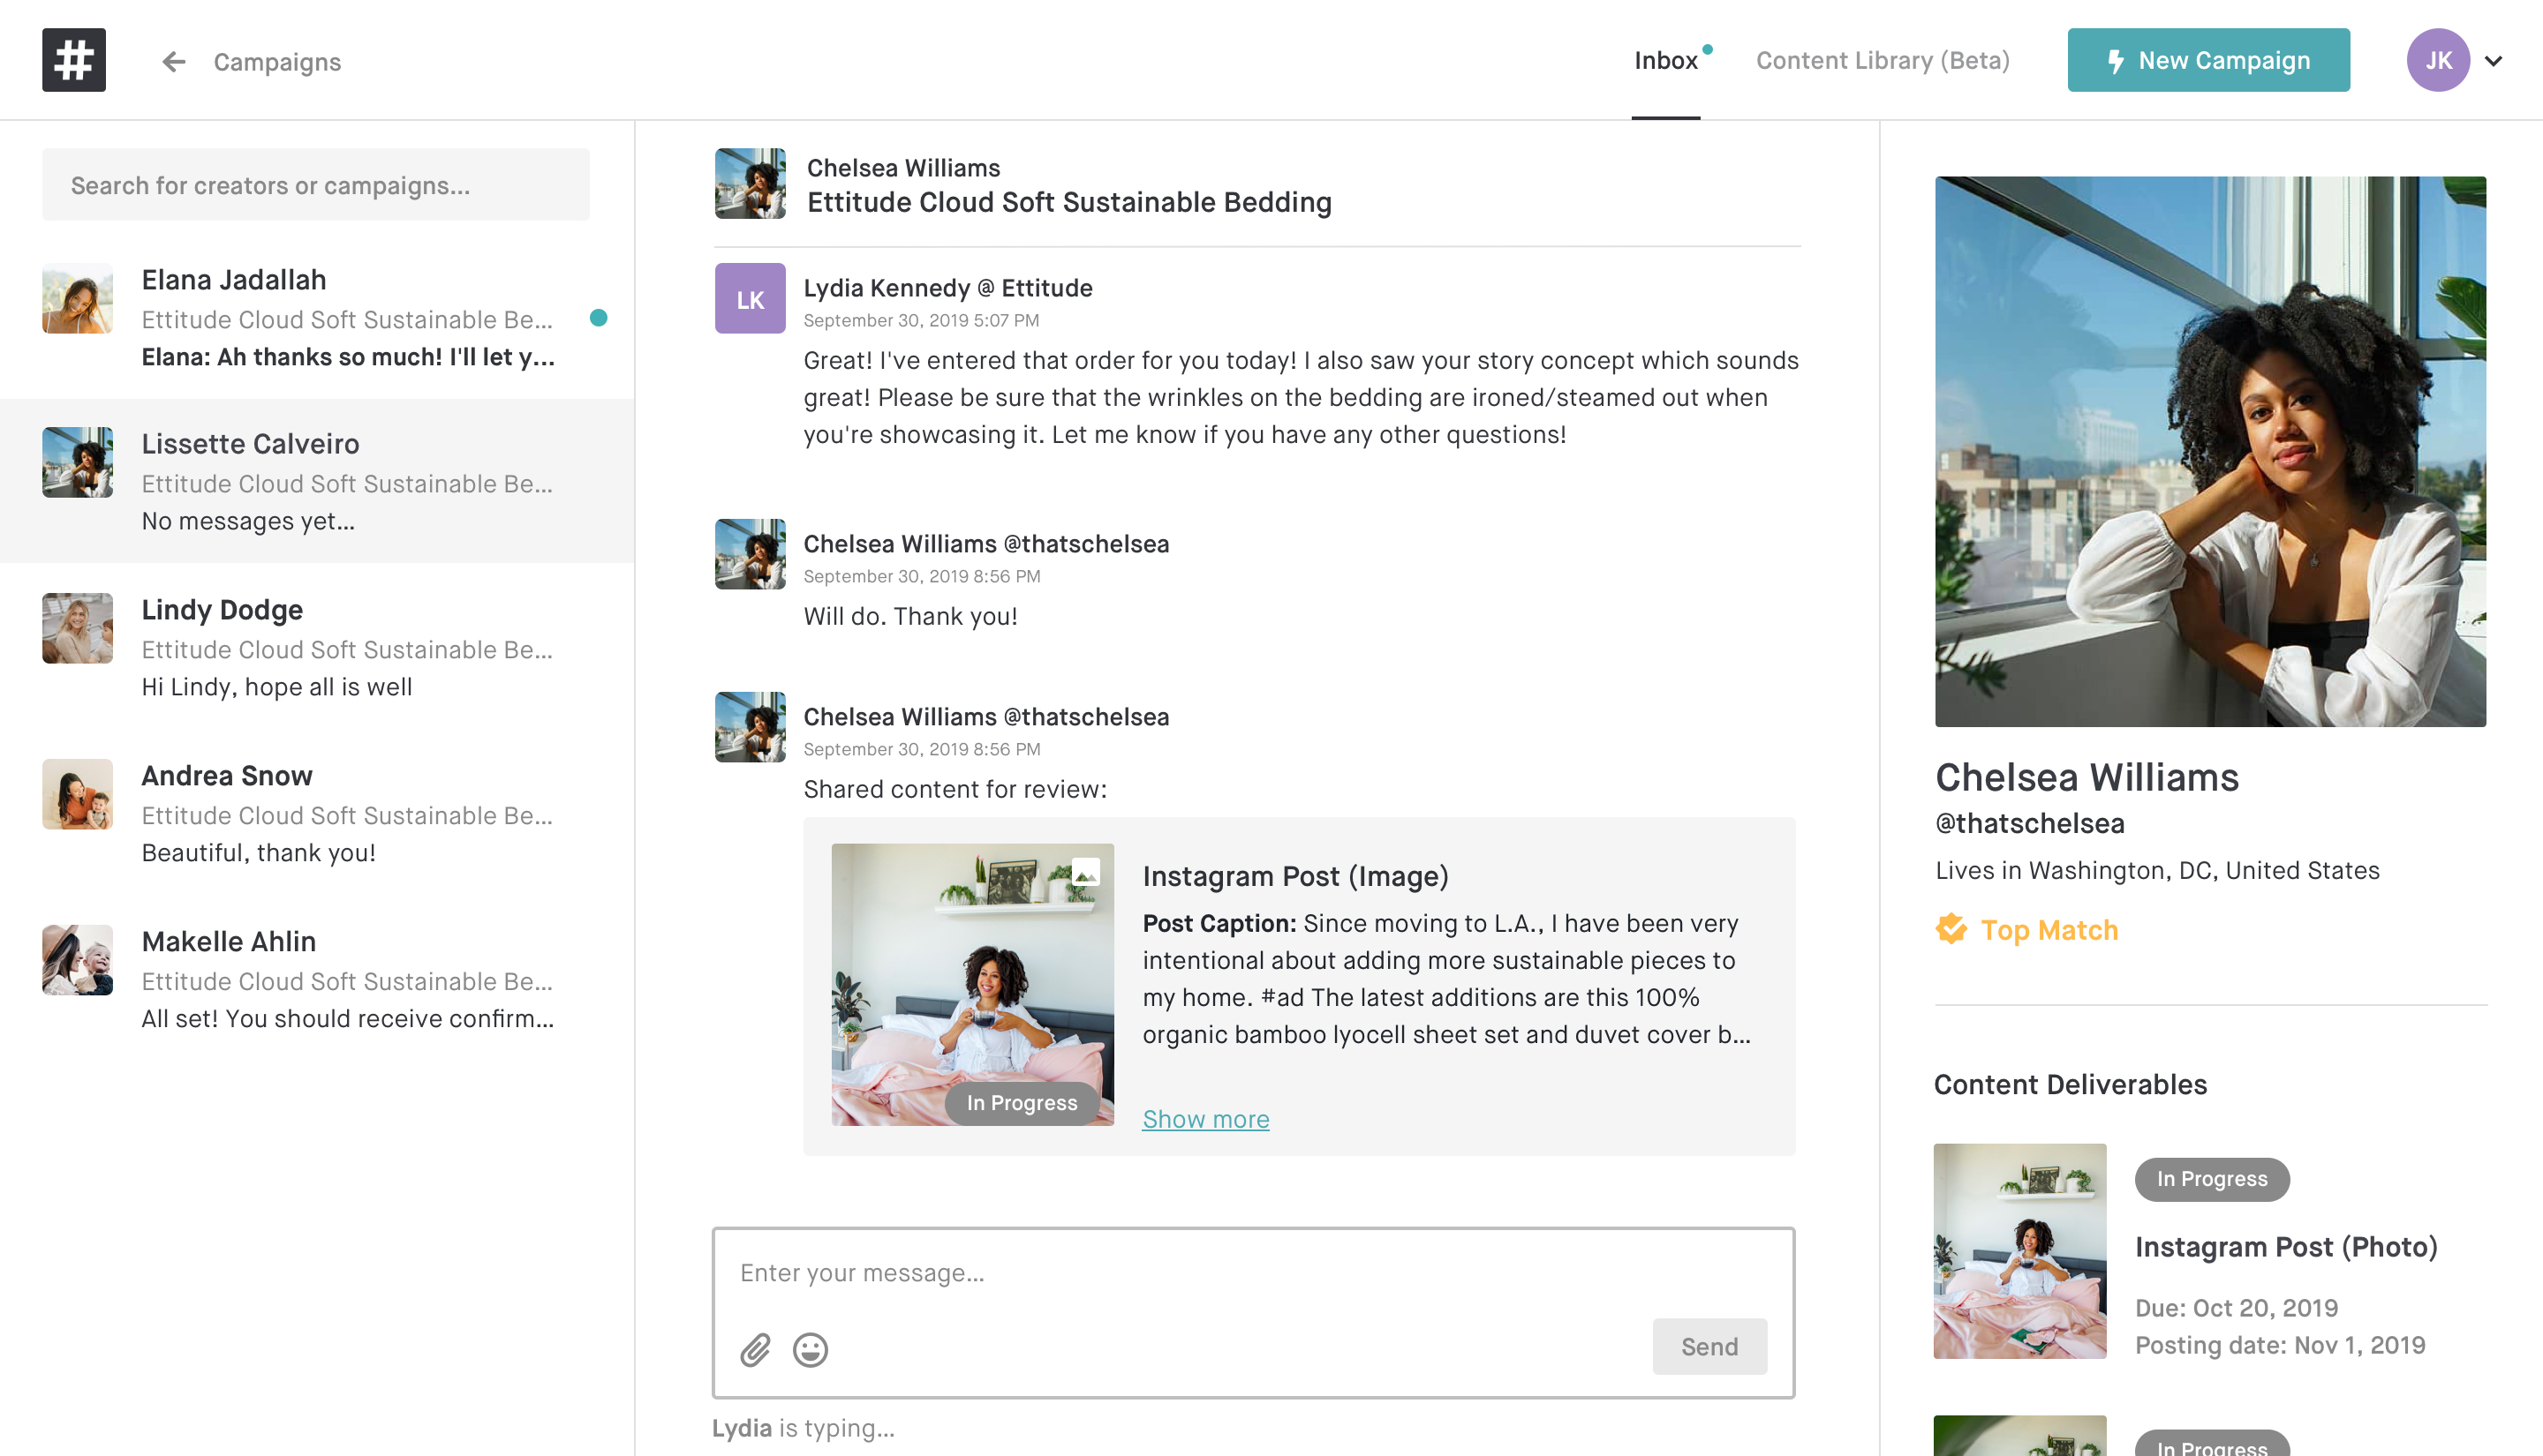Expand the account dropdown chevron
This screenshot has height=1456, width=2543.
2494,61
